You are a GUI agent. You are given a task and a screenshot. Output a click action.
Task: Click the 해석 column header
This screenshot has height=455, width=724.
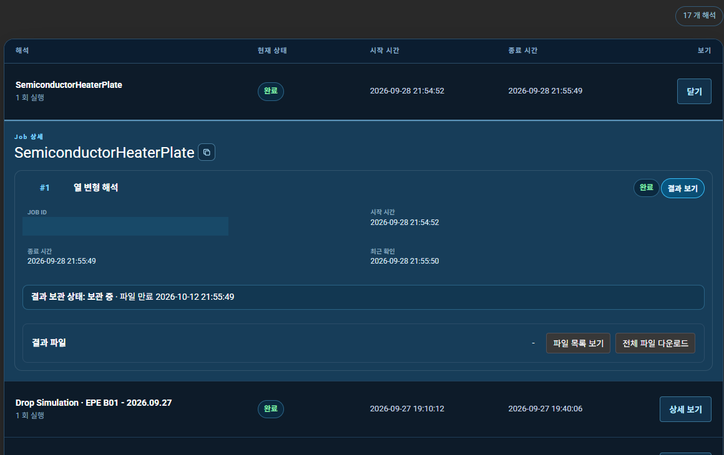[x=22, y=50]
